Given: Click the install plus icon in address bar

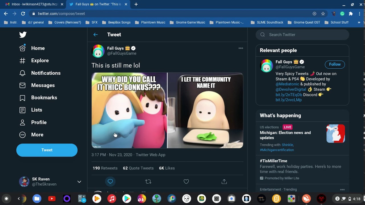Looking at the screenshot, I should click(315, 14).
